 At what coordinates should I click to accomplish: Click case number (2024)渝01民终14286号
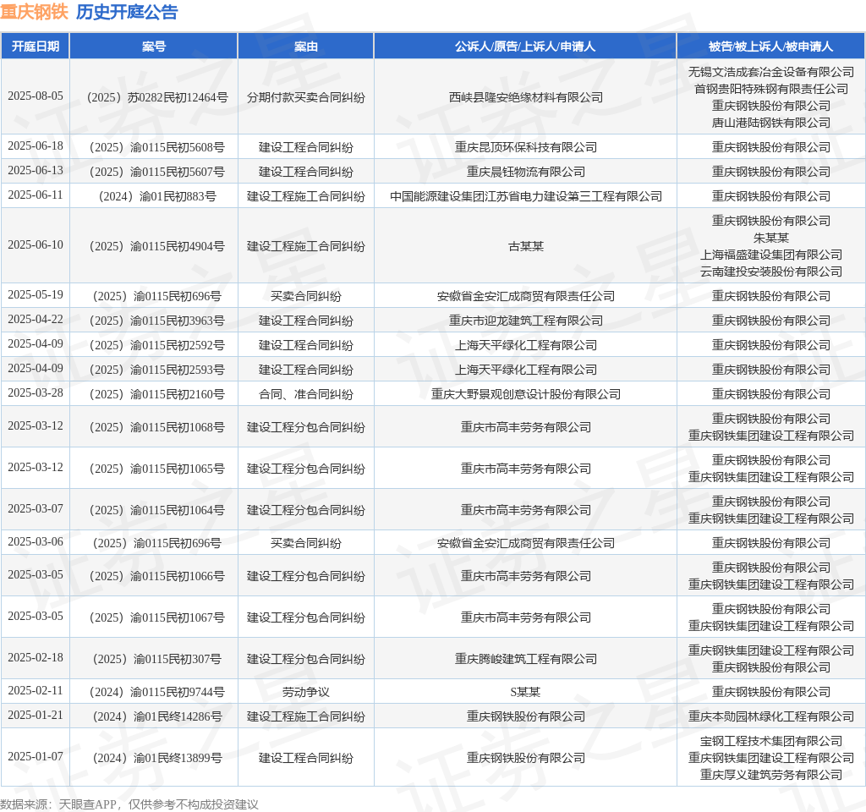[x=156, y=716]
